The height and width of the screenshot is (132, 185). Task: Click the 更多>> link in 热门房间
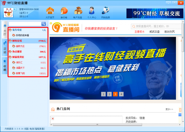point(169,109)
